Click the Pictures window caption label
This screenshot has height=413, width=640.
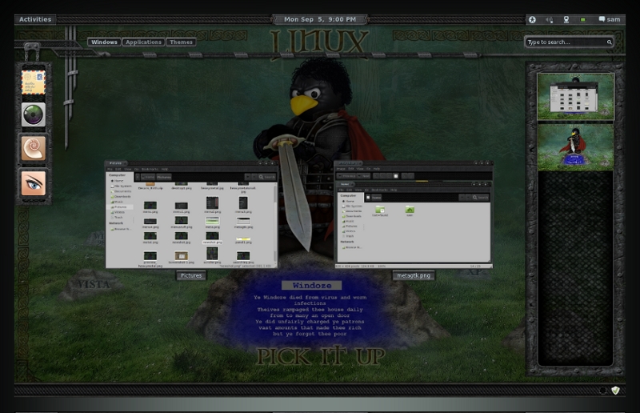pos(191,275)
